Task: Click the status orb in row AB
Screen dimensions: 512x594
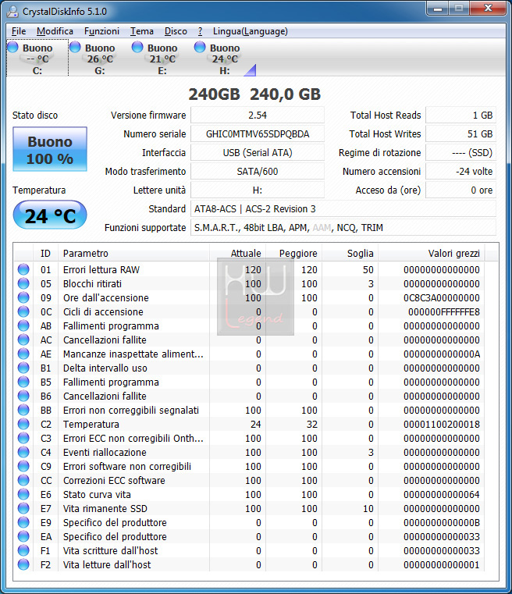Action: coord(23,325)
